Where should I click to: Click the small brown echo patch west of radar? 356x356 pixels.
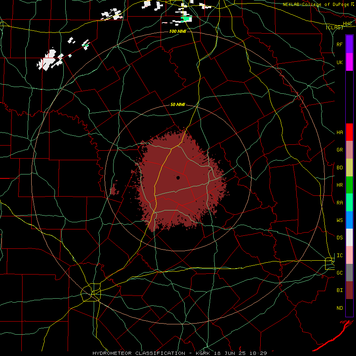point(115,188)
